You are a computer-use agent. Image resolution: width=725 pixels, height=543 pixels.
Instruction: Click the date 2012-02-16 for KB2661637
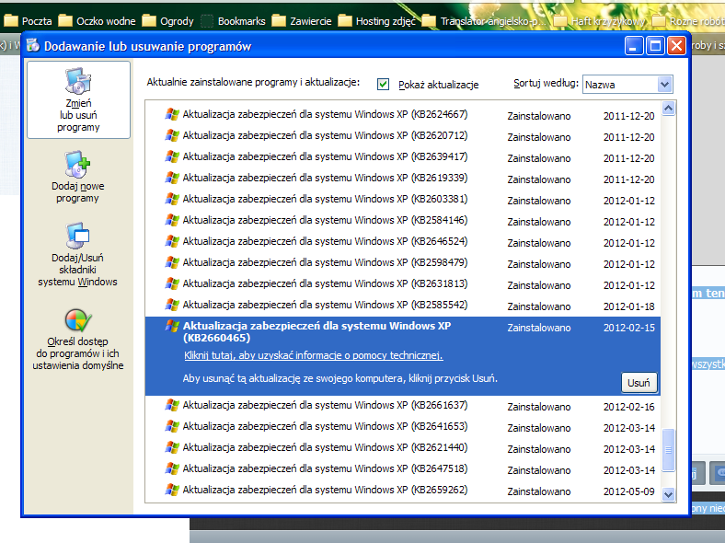click(628, 407)
